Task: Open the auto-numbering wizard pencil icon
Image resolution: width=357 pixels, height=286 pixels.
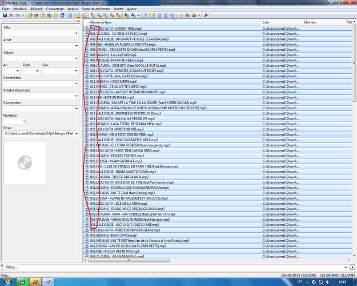Action: 145,15
